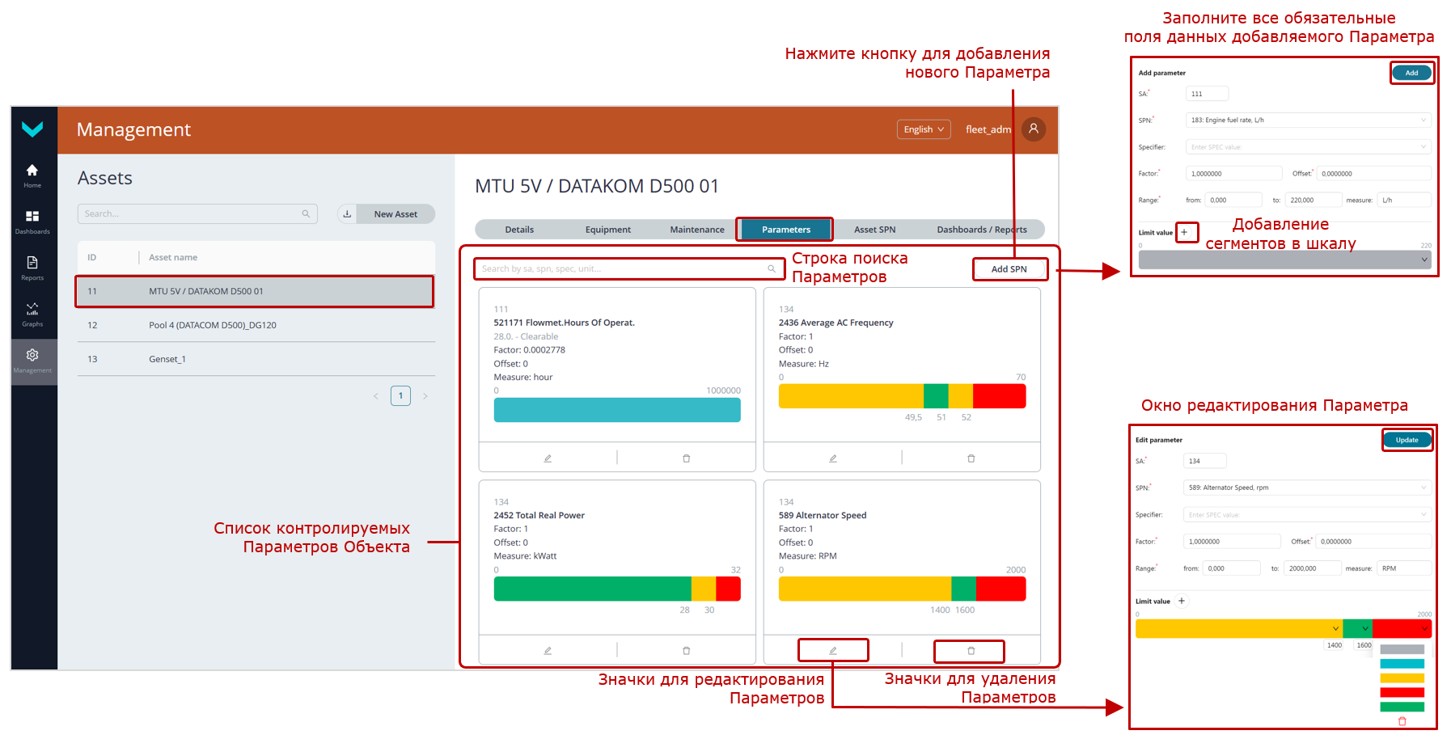Click the user profile avatar icon
The height and width of the screenshot is (739, 1451).
click(1034, 129)
